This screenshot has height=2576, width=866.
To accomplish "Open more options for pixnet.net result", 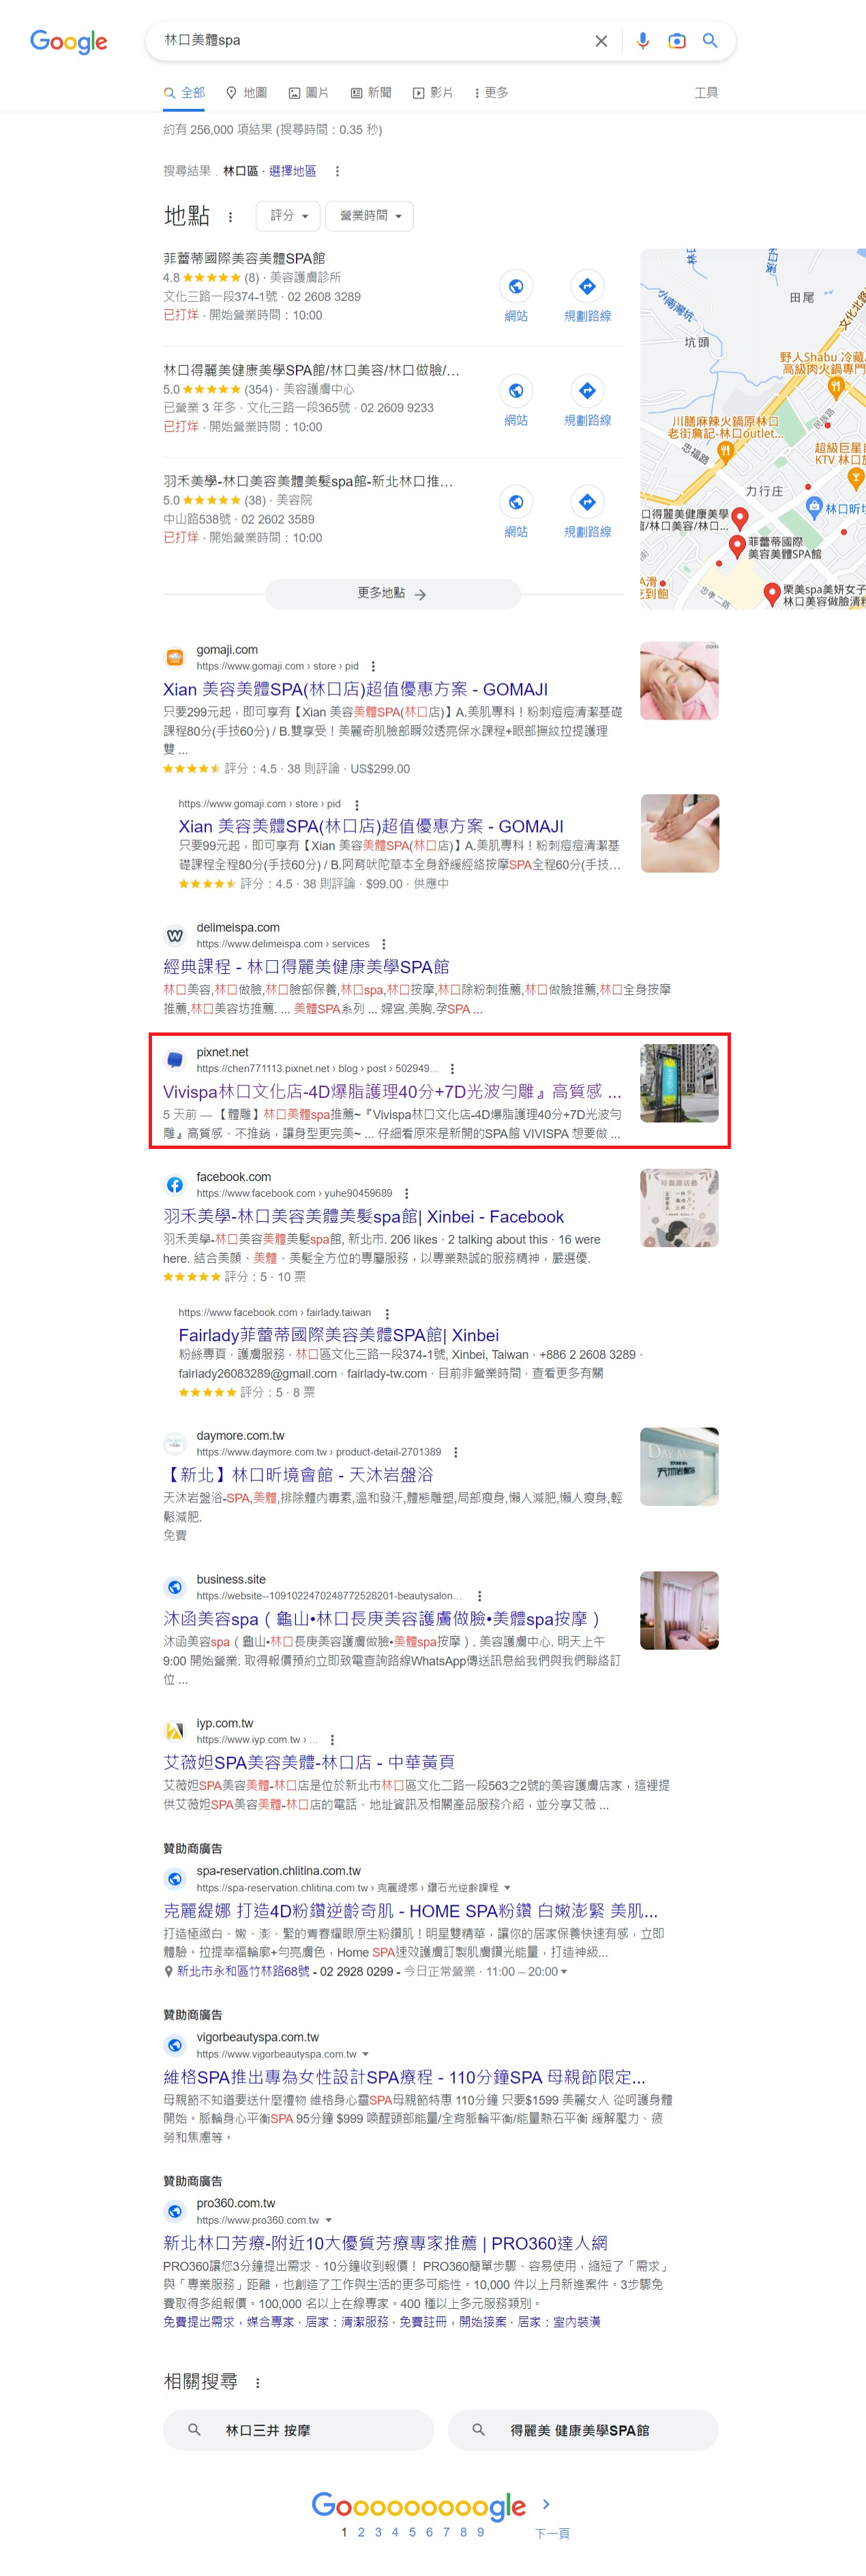I will (453, 1069).
